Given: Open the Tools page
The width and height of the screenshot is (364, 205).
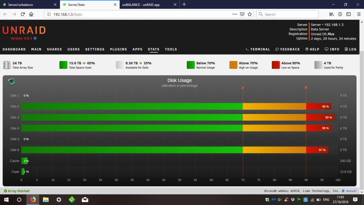Looking at the screenshot, I should (x=171, y=49).
